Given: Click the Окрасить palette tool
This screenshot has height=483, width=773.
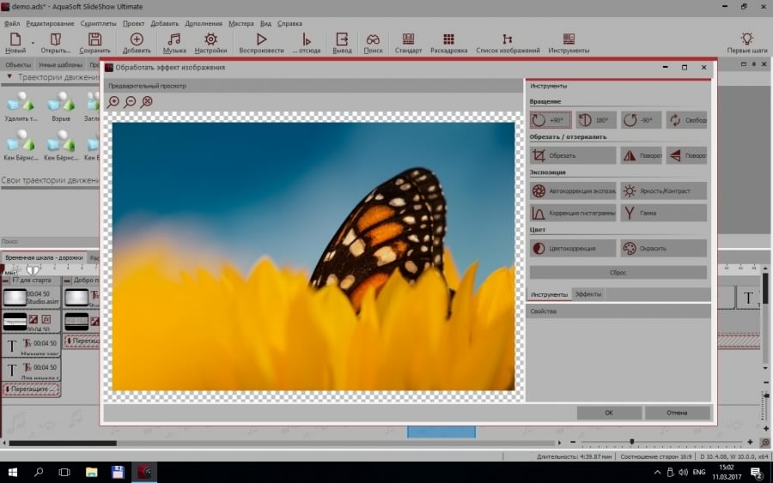Looking at the screenshot, I should 663,249.
